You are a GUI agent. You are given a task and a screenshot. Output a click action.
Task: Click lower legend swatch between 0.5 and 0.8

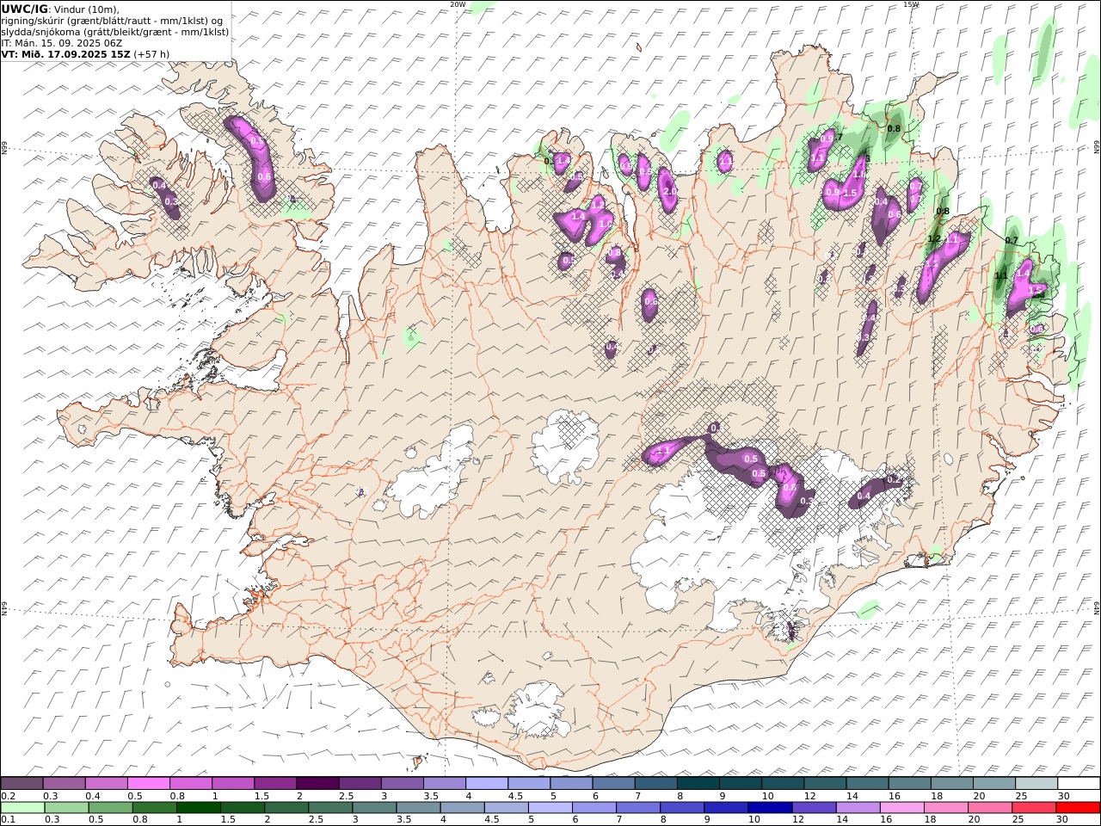click(110, 808)
